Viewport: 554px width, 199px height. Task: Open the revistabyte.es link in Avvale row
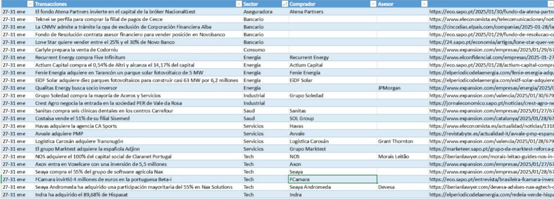pos(491,134)
